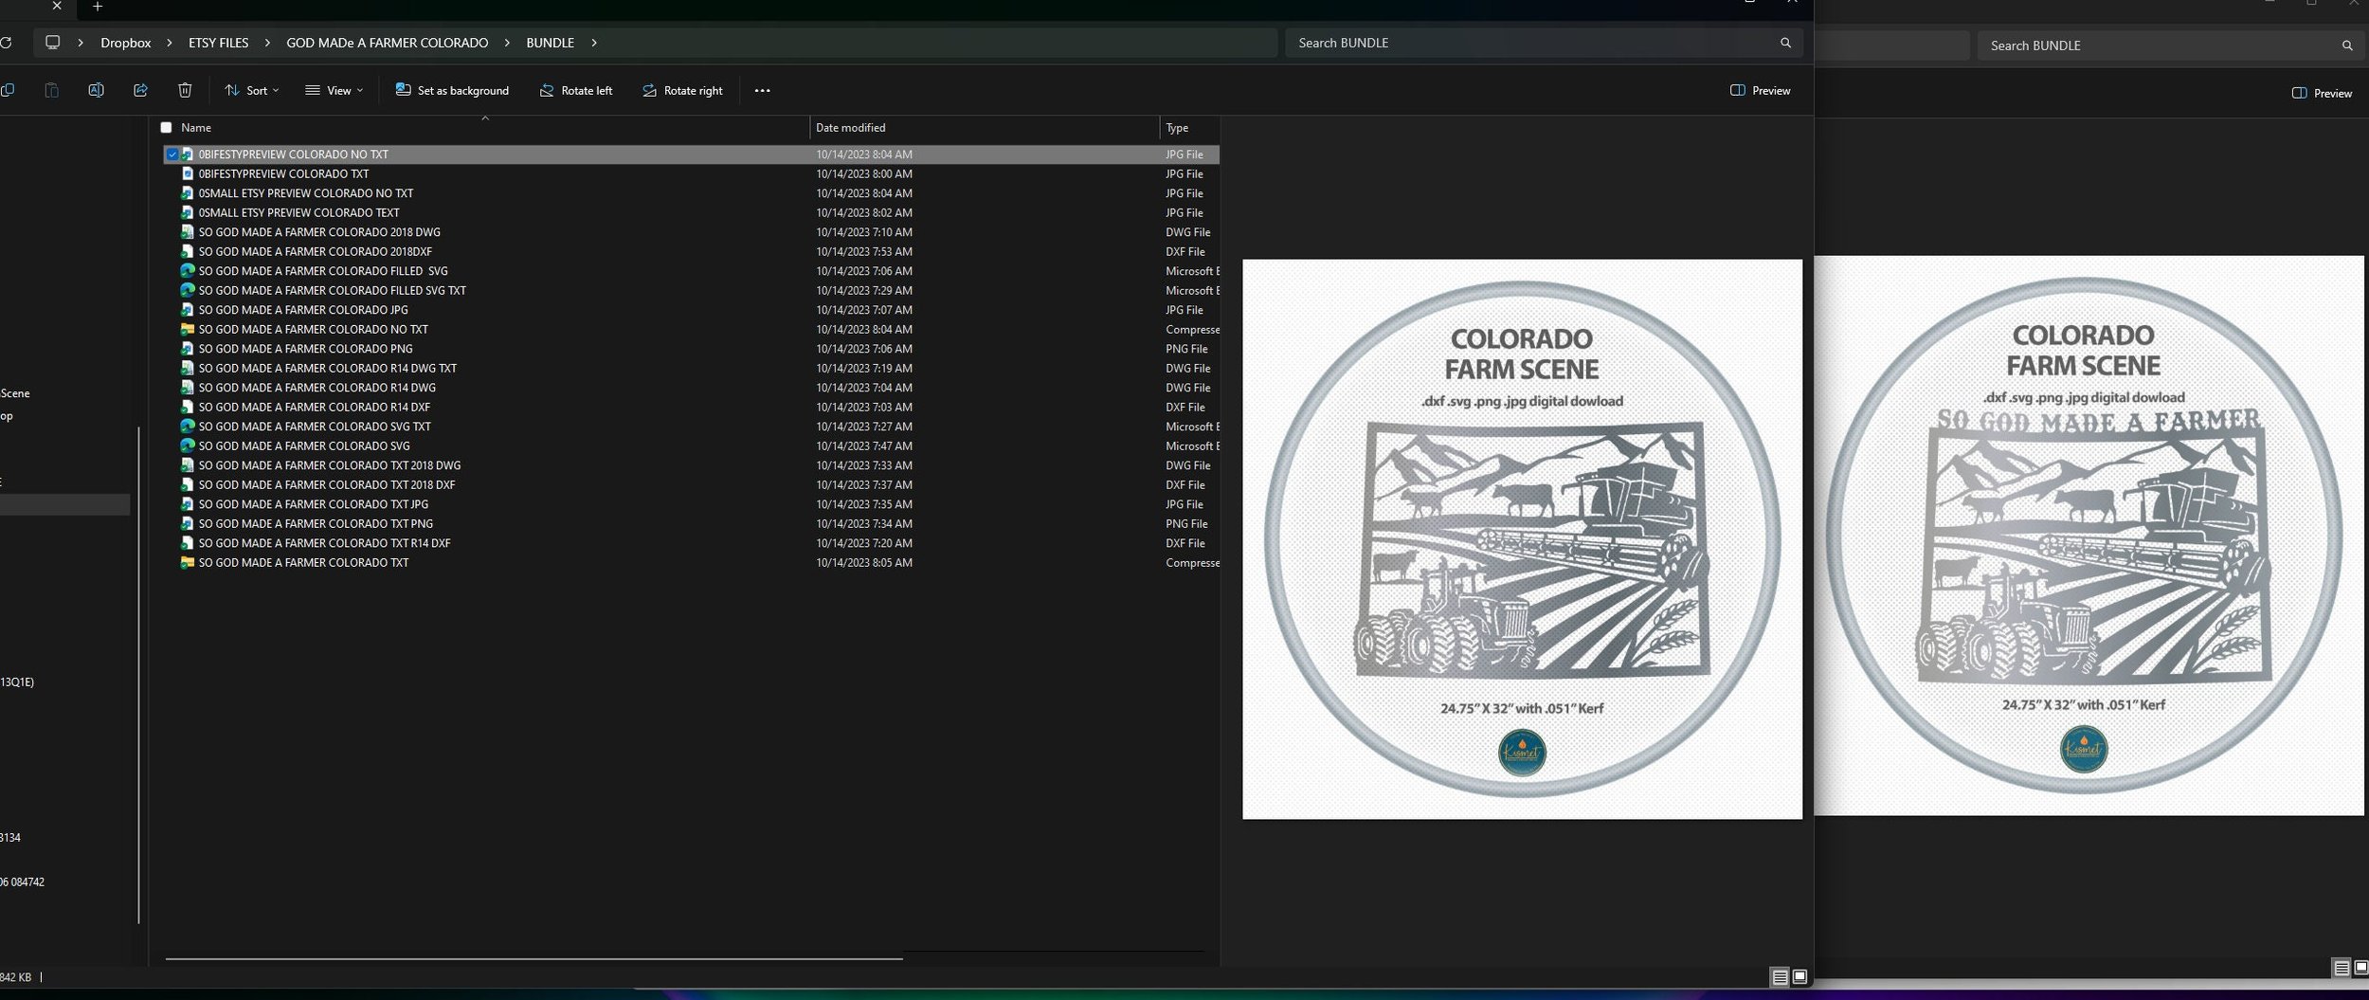Click zip icon of SO GOD MADE A FARMER COLORADO NO TXT

coord(188,329)
